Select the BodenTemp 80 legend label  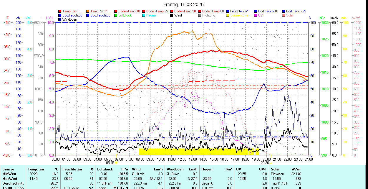point(213,11)
